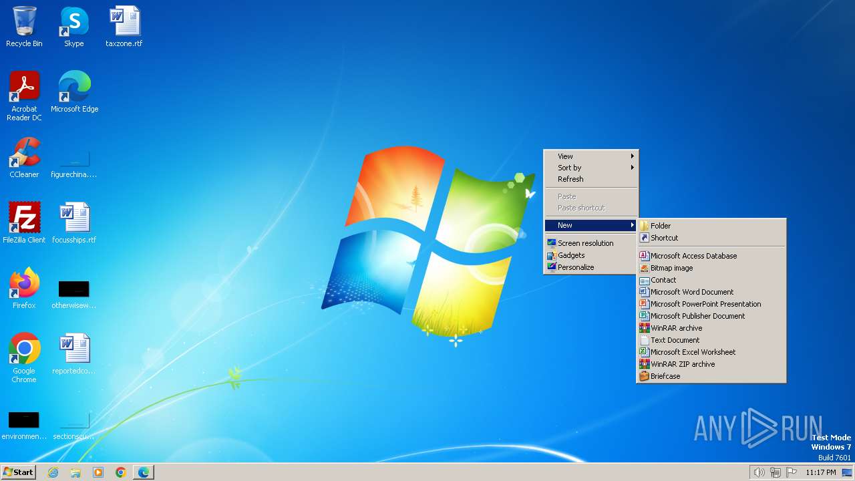Switch to Microsoft Edge taskbar button

[144, 472]
